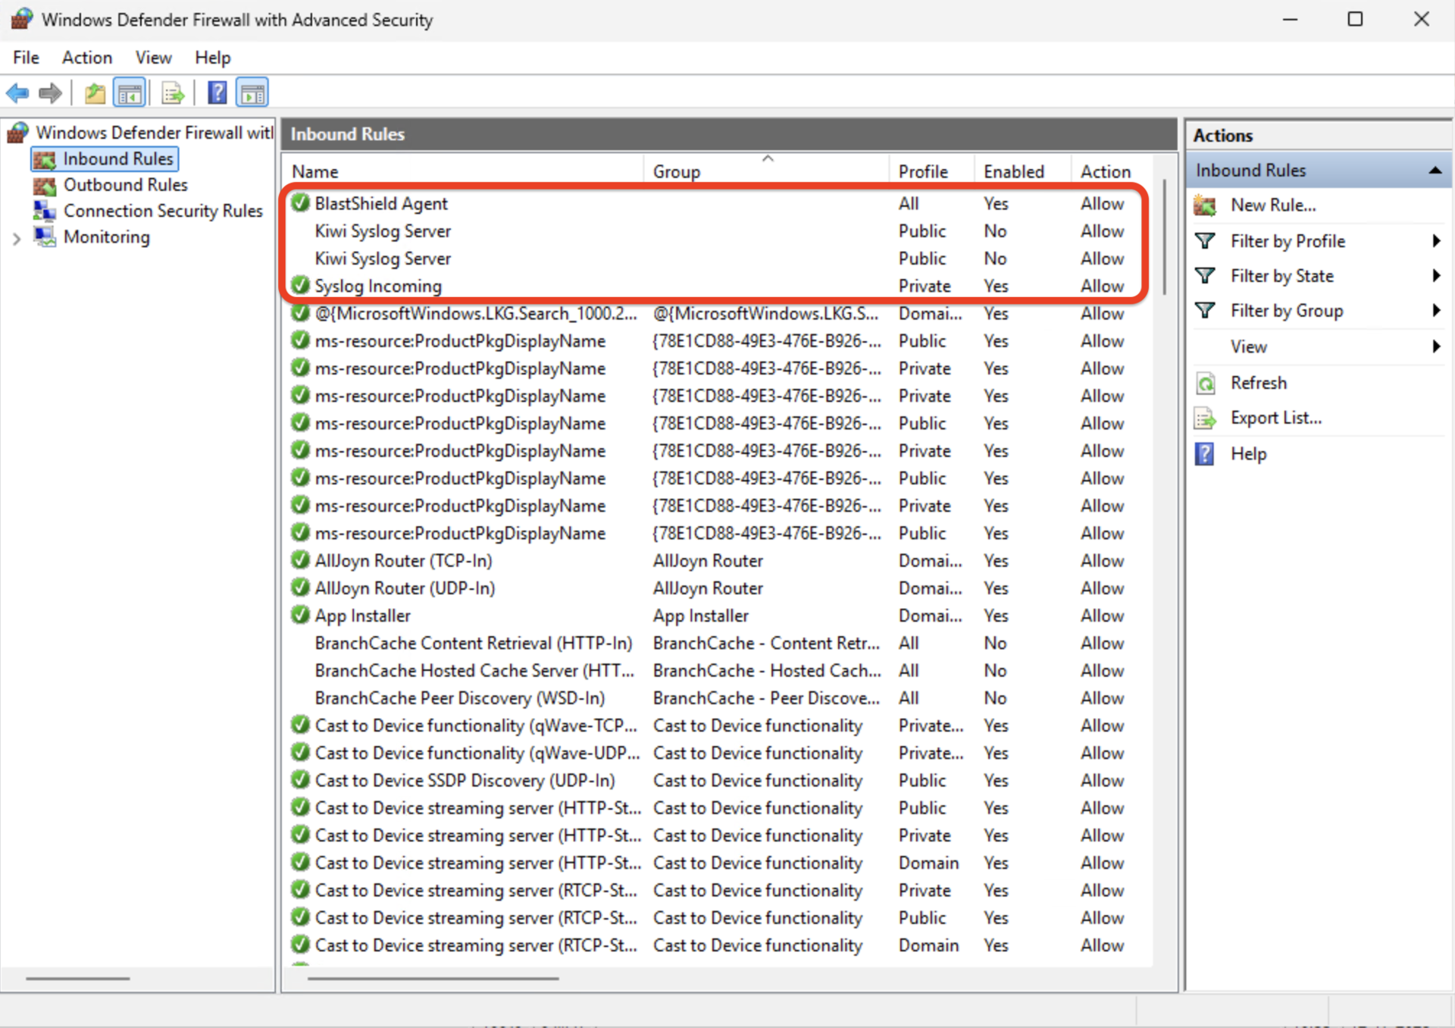Click the rules list horizontal scrollbar thumb
Screen dimensions: 1455x1028
coord(433,979)
